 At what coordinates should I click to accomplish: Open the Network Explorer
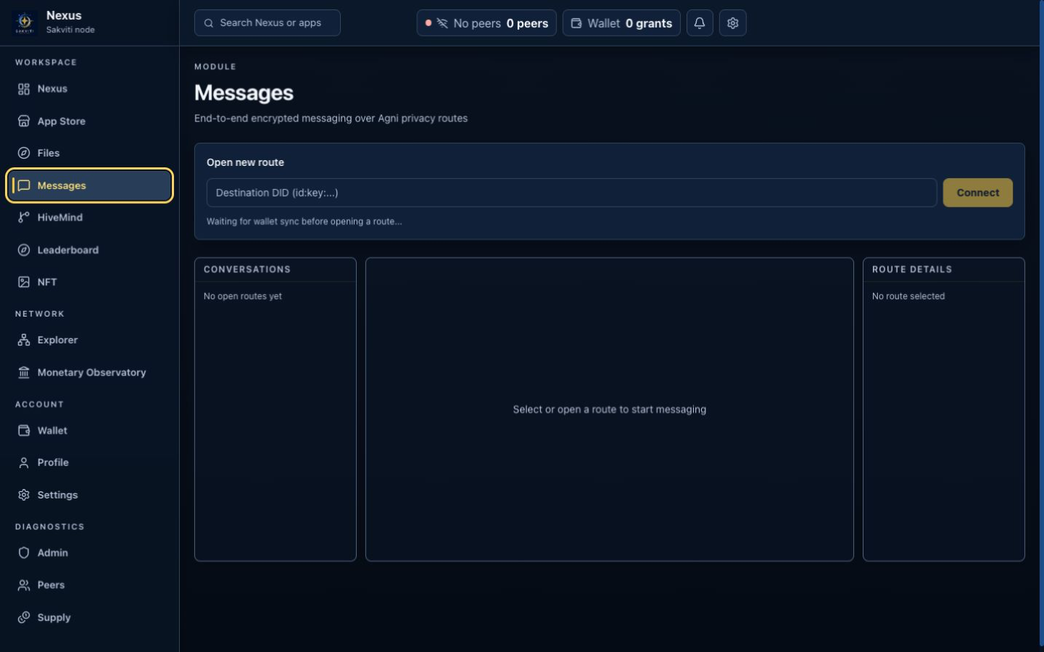point(89,340)
